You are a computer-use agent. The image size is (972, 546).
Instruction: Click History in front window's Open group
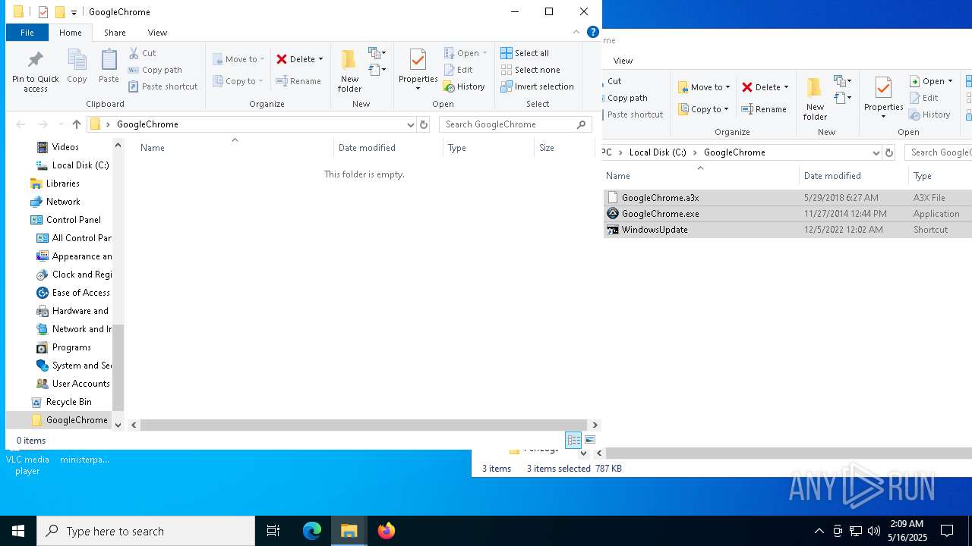pos(464,86)
